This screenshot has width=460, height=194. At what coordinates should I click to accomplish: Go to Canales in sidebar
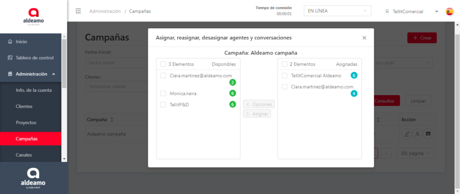coord(24,155)
